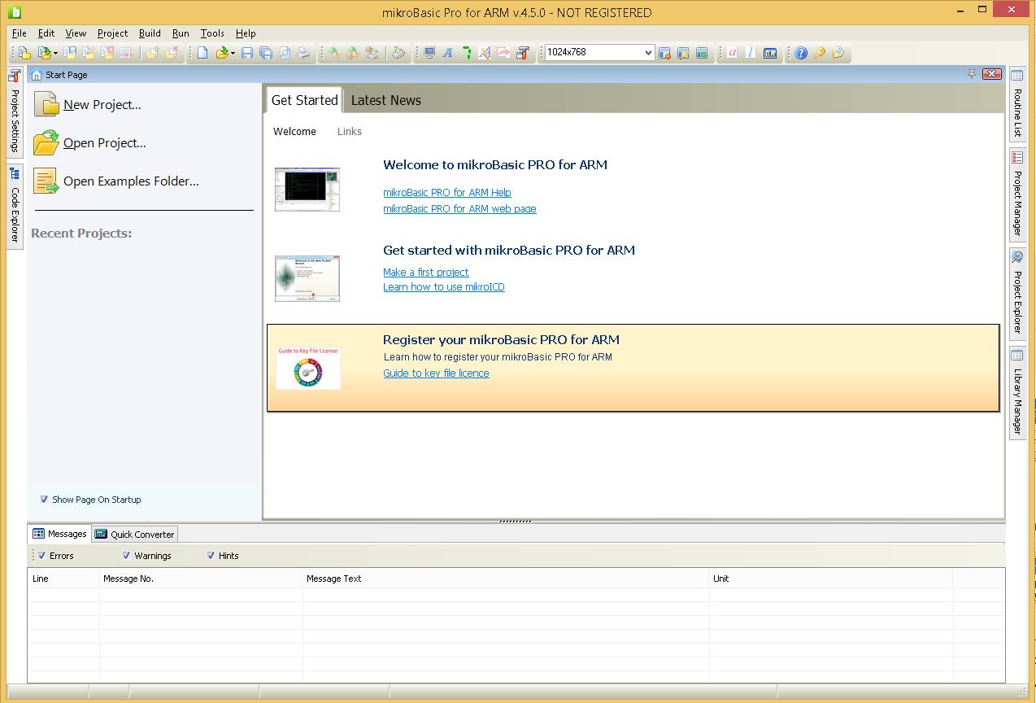
Task: Open the View menu
Action: point(76,33)
